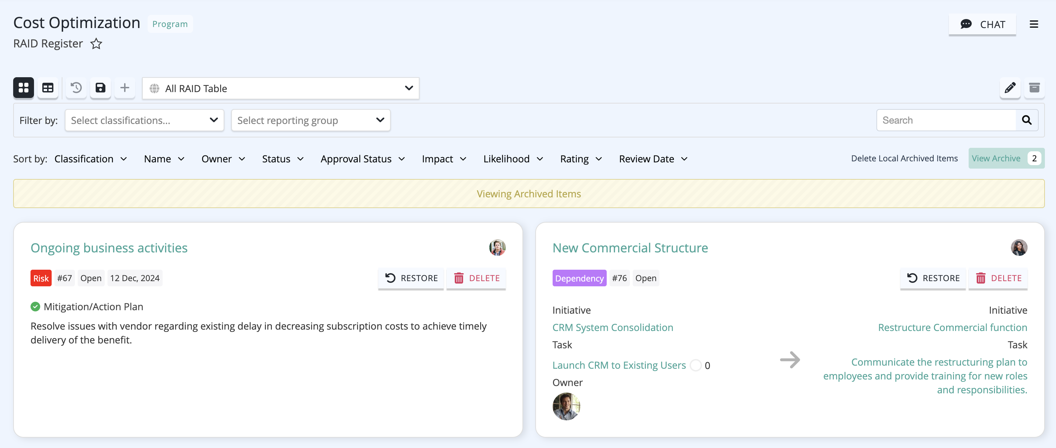Open Communicate the restructuring plan task
The height and width of the screenshot is (448, 1056).
(925, 376)
